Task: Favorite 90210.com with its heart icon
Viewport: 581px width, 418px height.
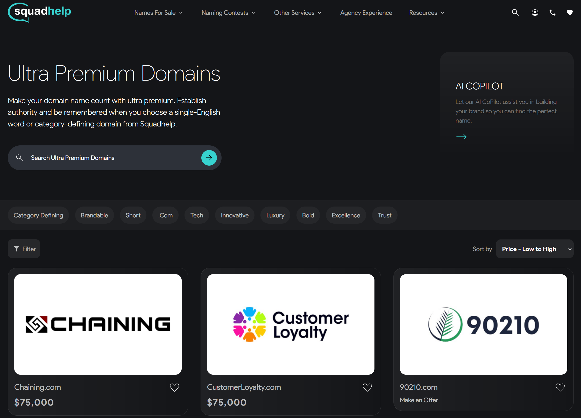Action: [x=560, y=387]
